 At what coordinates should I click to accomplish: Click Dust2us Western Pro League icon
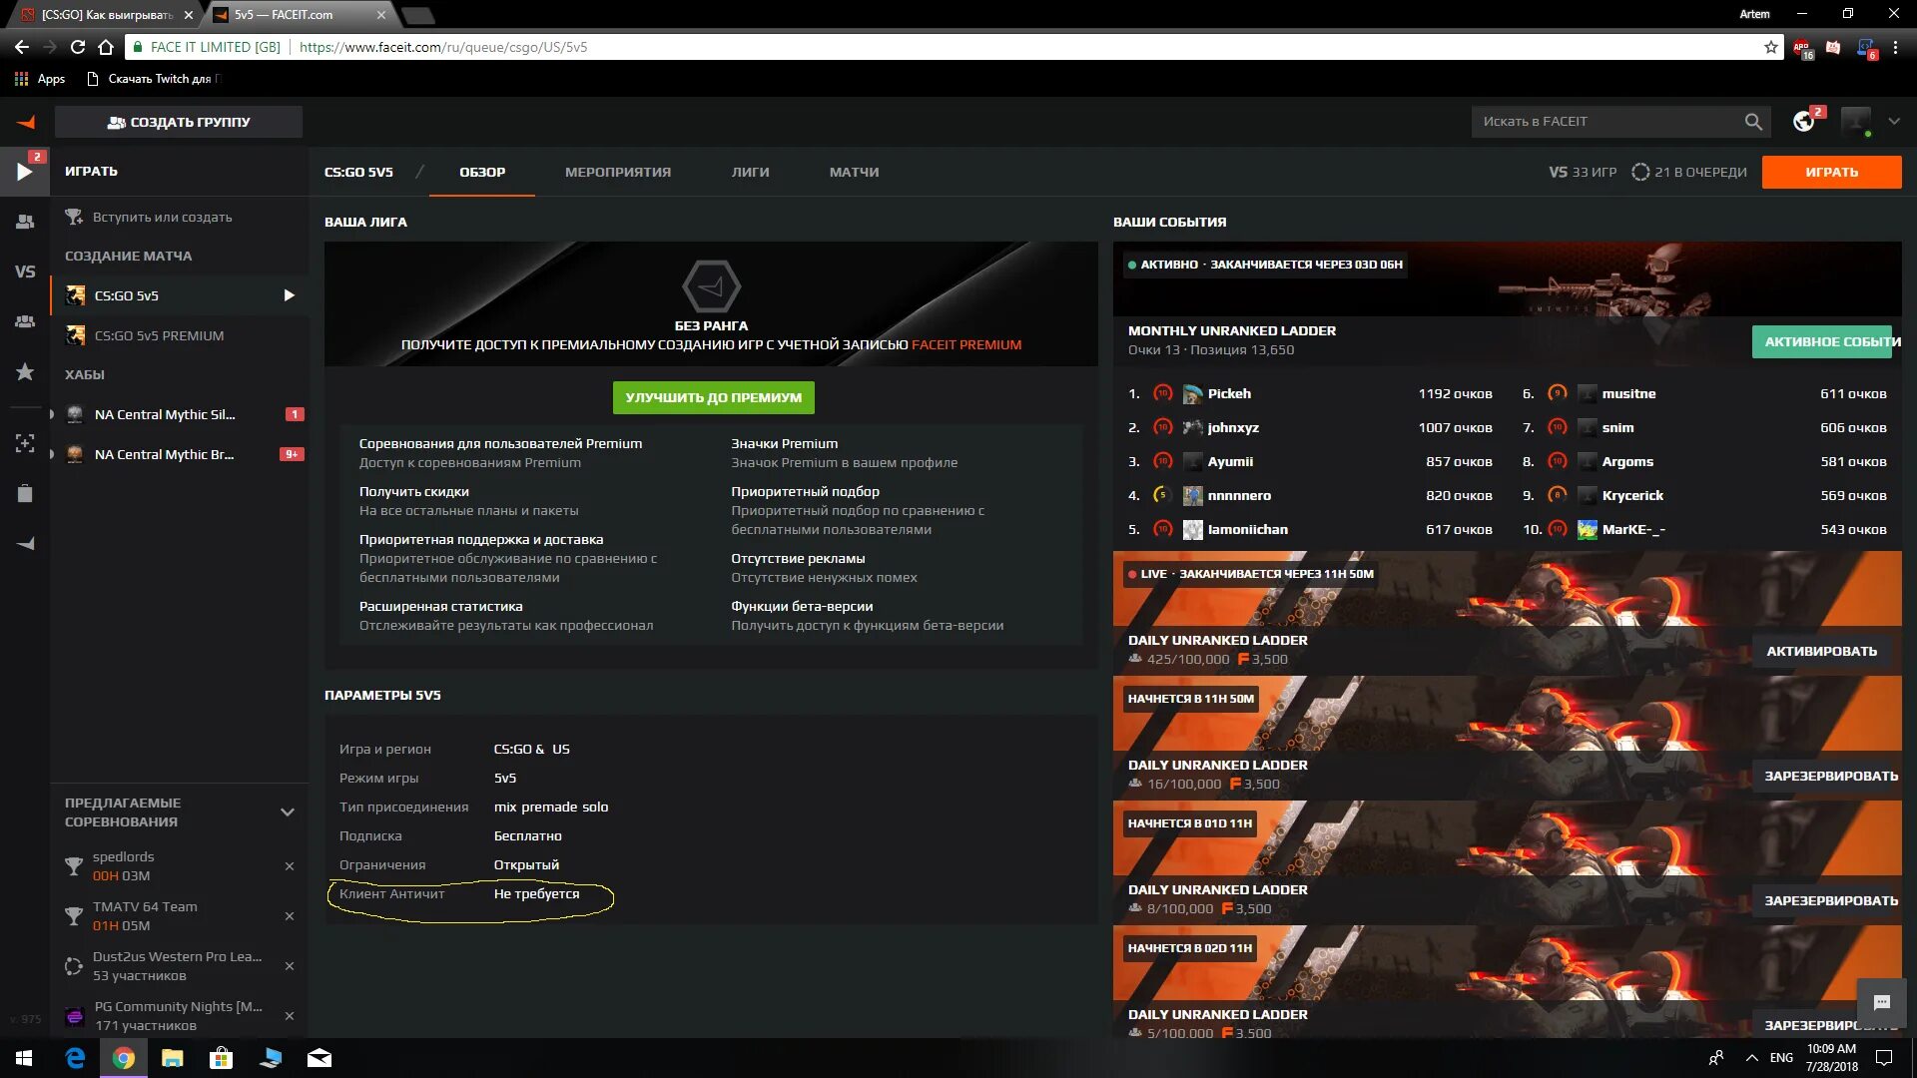point(74,965)
